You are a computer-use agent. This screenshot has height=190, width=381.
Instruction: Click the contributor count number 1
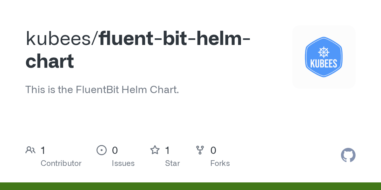tap(43, 150)
